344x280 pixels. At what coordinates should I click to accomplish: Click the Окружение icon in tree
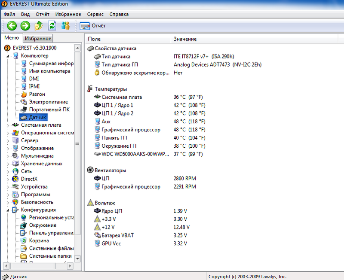[24, 225]
